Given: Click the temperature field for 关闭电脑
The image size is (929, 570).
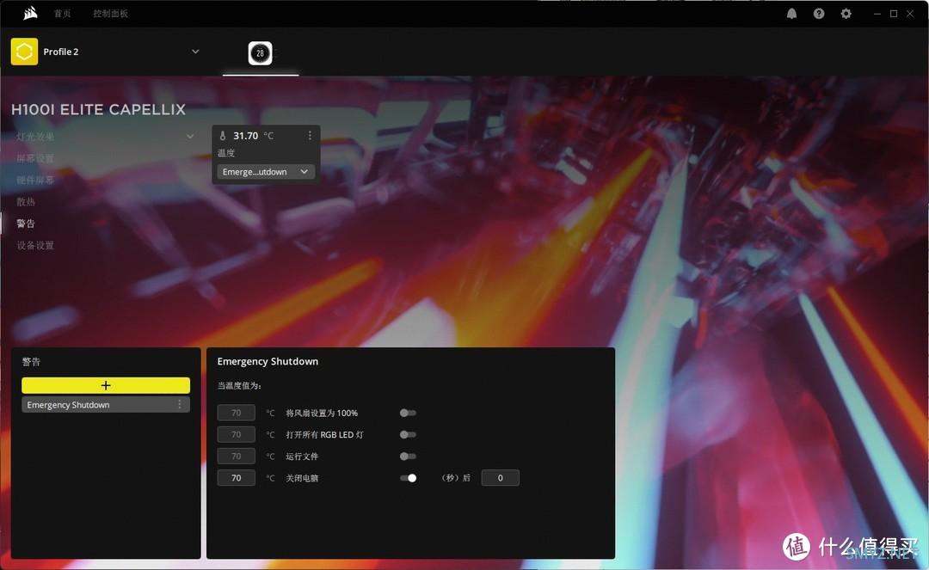Looking at the screenshot, I should (237, 478).
